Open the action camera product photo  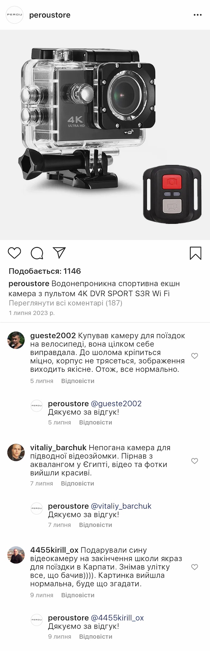coord(105,135)
